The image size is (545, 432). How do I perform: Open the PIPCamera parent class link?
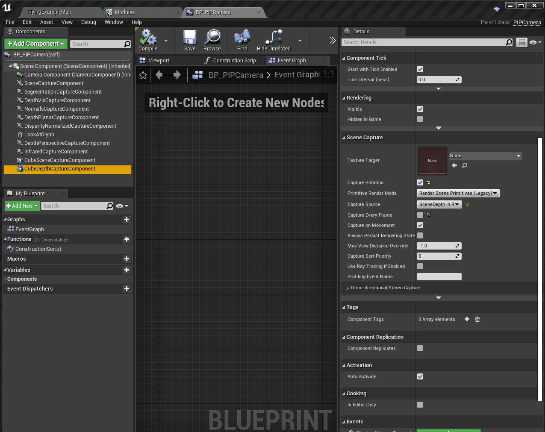tap(527, 23)
